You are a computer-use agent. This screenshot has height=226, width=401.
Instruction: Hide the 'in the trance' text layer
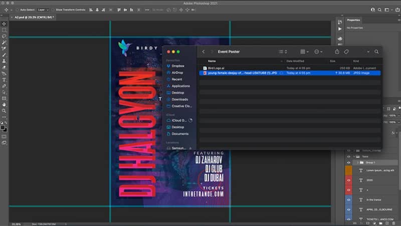pyautogui.click(x=348, y=199)
